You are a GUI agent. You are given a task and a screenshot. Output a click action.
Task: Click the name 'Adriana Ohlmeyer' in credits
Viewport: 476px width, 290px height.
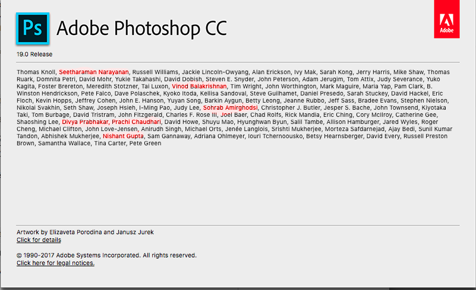(219, 136)
